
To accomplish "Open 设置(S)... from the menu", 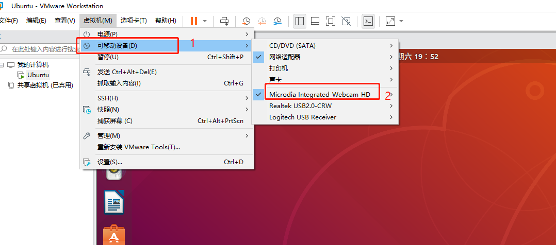I will (x=167, y=162).
